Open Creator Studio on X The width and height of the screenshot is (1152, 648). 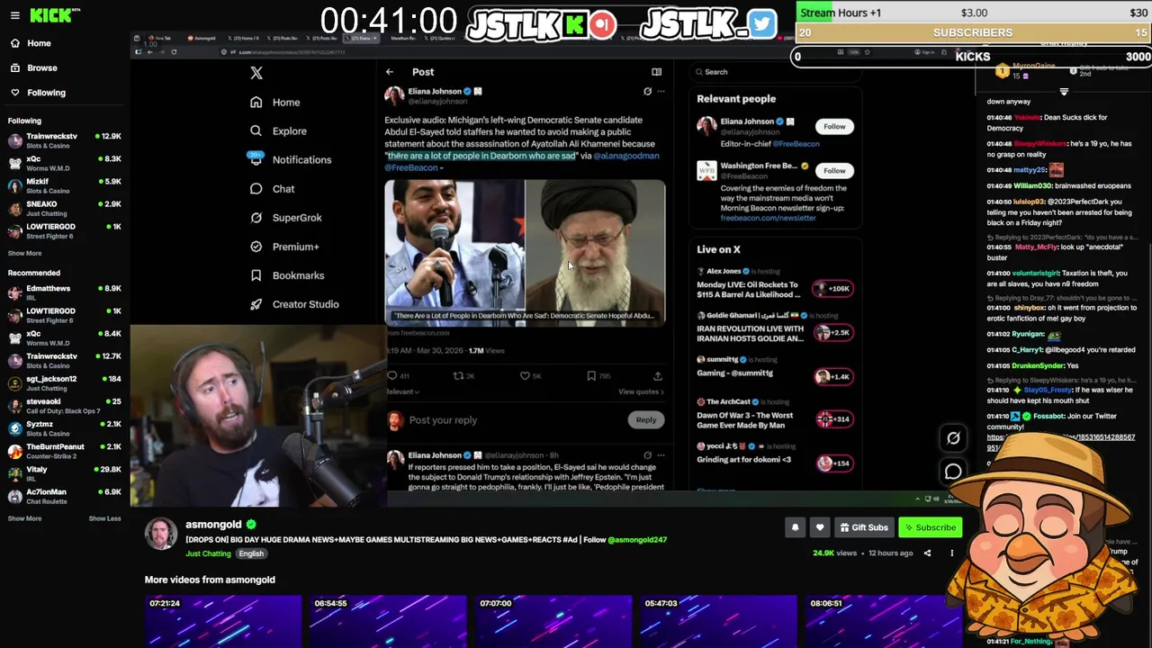point(294,304)
